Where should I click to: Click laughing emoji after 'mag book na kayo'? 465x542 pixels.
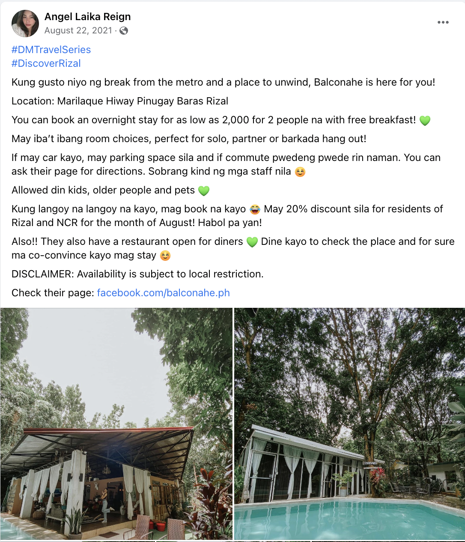(x=255, y=209)
